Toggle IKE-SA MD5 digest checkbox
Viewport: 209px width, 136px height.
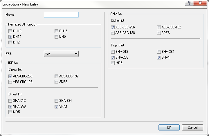coord(10,112)
